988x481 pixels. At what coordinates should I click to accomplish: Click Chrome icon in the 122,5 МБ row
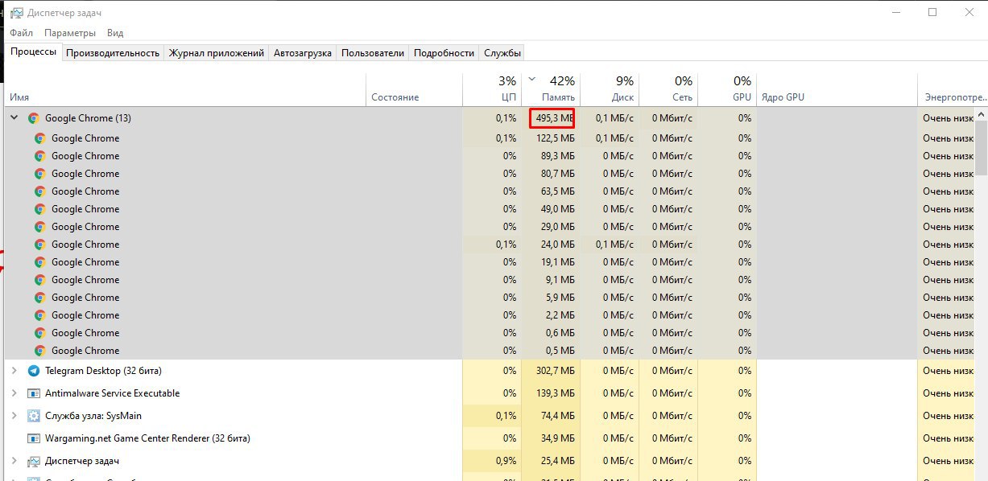pyautogui.click(x=40, y=138)
